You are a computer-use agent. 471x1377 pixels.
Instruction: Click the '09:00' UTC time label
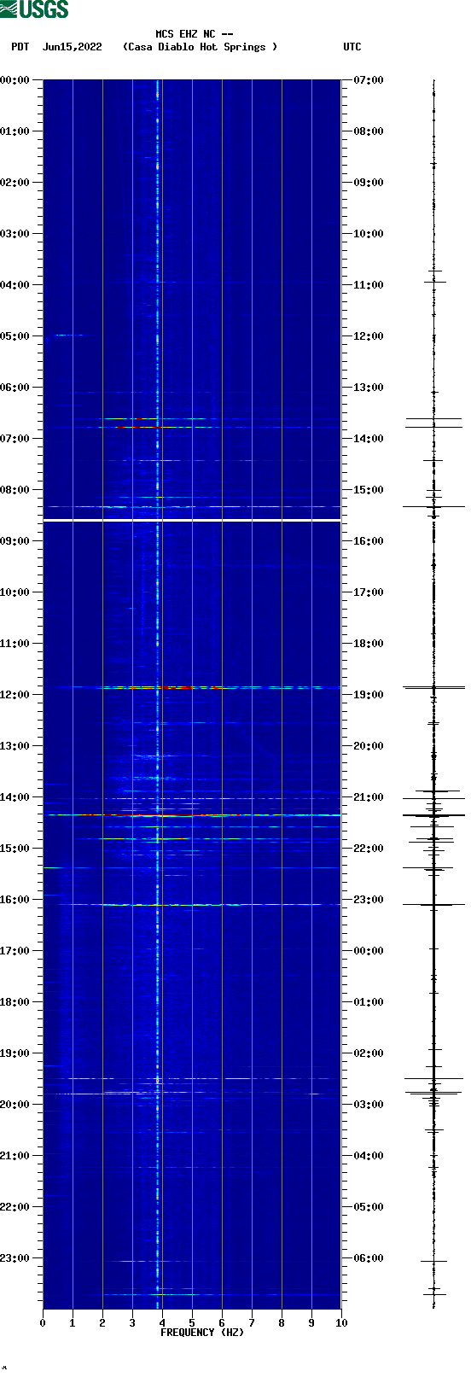tap(369, 183)
